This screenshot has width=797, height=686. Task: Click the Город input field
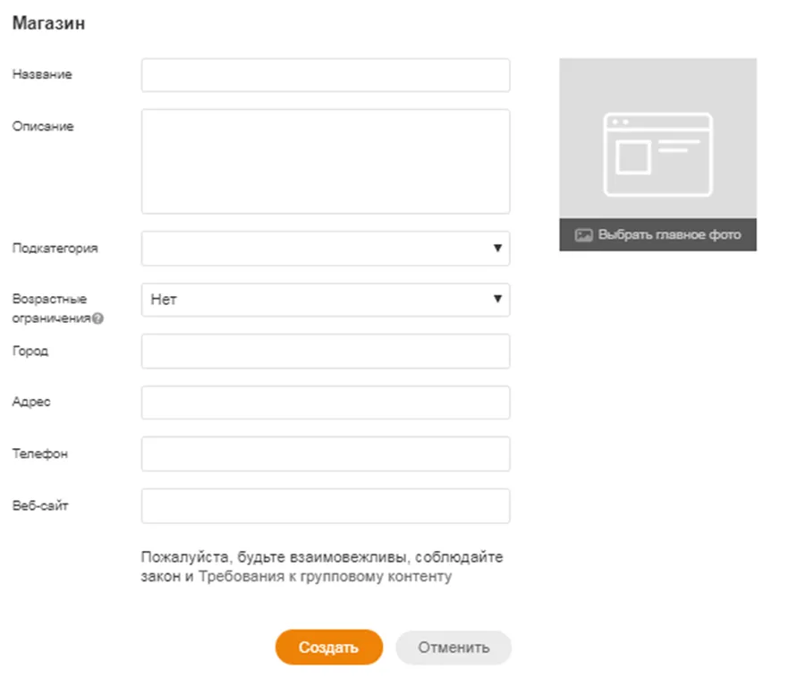[x=326, y=351]
